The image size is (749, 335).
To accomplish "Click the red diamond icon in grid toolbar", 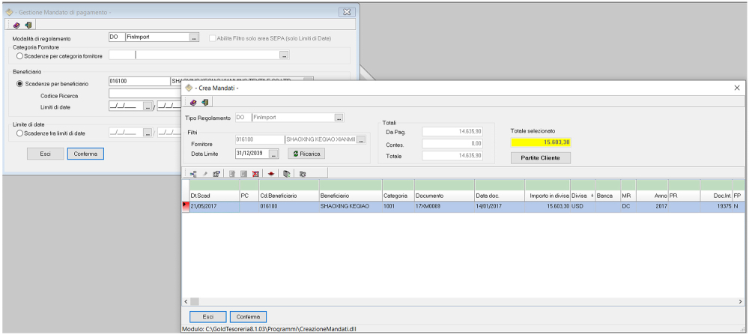I will tap(271, 173).
